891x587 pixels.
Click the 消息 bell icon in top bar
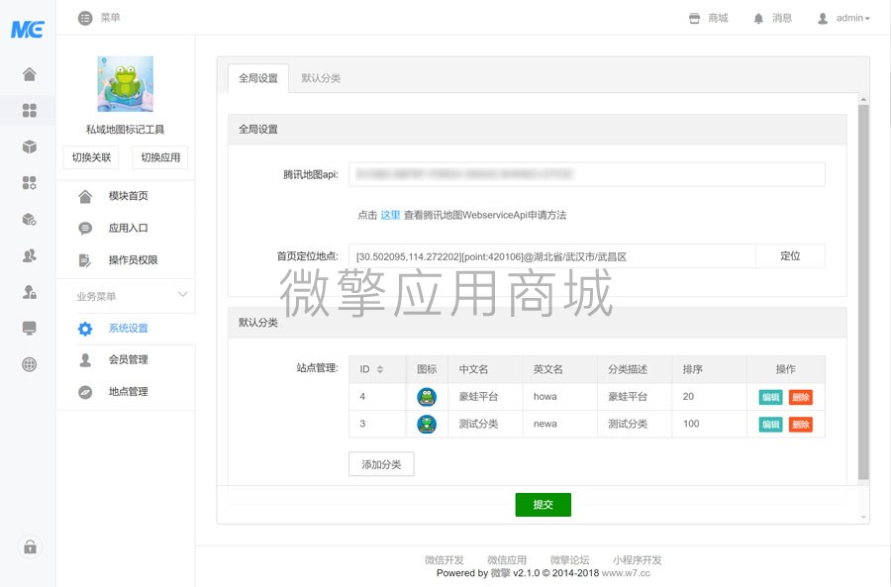(x=757, y=17)
